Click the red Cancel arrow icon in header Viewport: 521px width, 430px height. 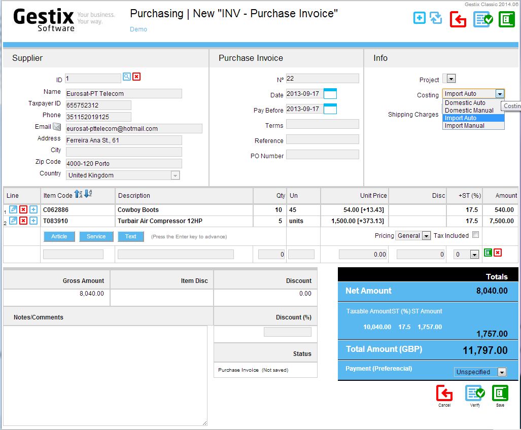pyautogui.click(x=458, y=19)
